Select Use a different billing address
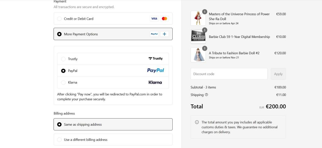This screenshot has height=148, width=322. point(59,140)
